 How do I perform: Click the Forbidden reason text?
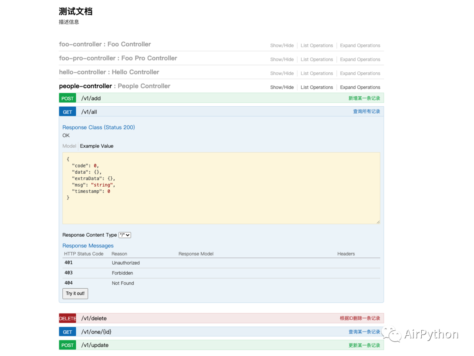(x=122, y=273)
